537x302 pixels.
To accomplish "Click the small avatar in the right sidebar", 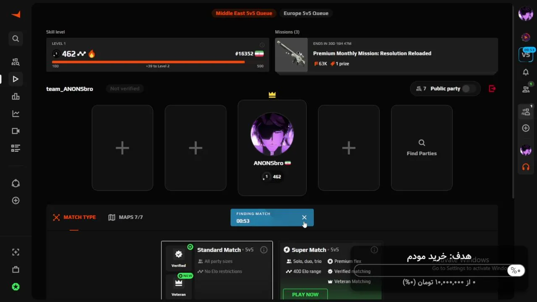I will pyautogui.click(x=526, y=150).
